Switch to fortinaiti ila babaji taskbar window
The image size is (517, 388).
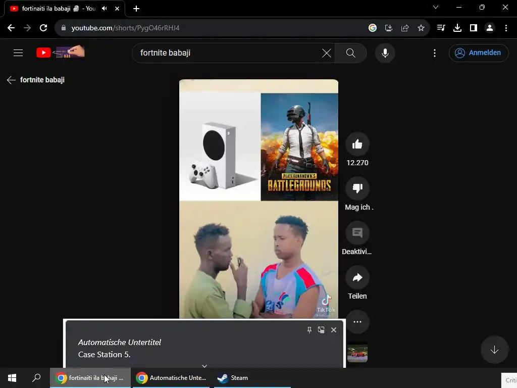click(x=90, y=378)
